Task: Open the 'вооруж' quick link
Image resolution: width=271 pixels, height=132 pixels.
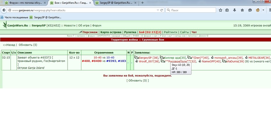Action: (x=116, y=36)
